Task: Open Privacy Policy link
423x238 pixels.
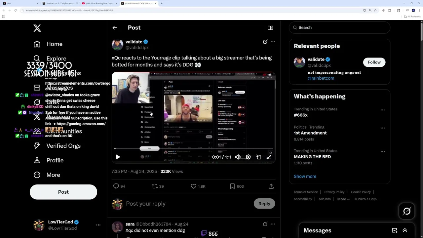Action: pyautogui.click(x=334, y=192)
